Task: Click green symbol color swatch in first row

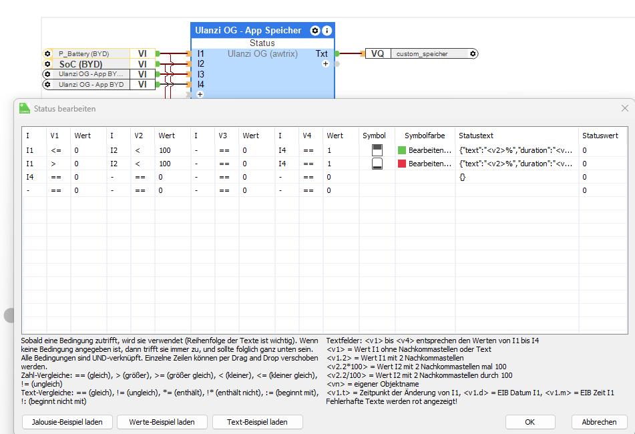Action: pos(402,150)
